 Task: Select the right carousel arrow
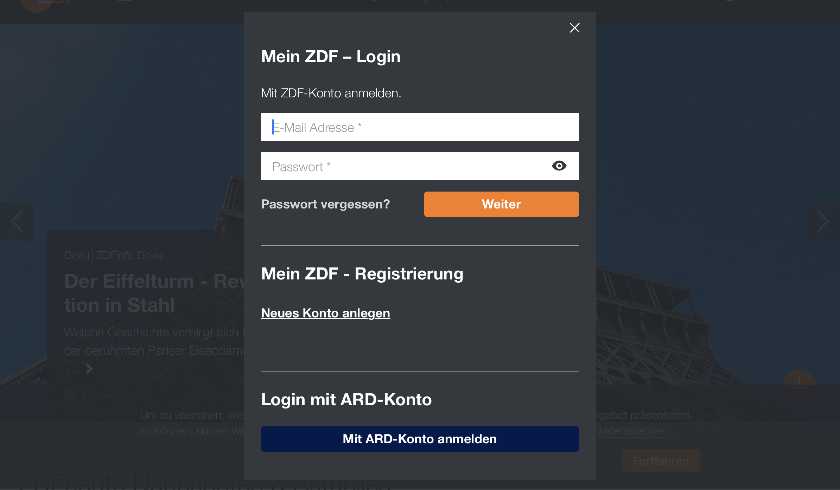[x=823, y=221]
